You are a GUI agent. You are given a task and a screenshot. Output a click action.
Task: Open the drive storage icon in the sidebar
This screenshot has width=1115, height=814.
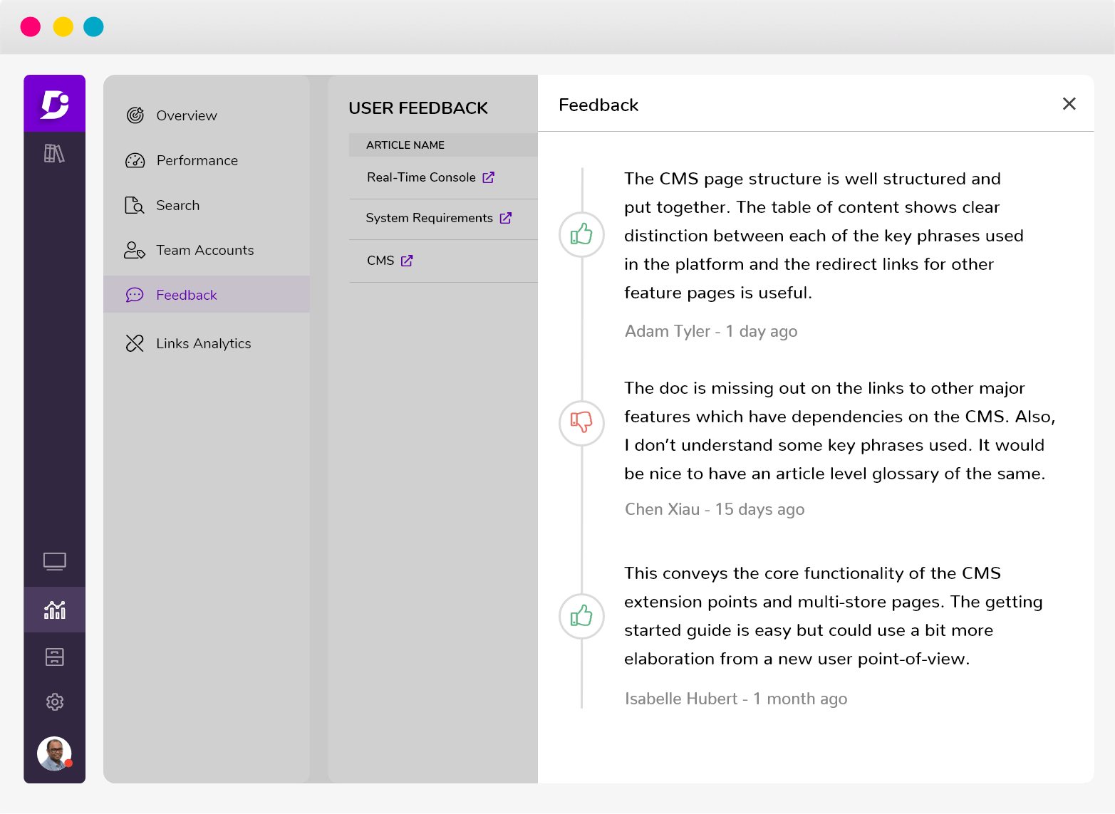point(54,657)
